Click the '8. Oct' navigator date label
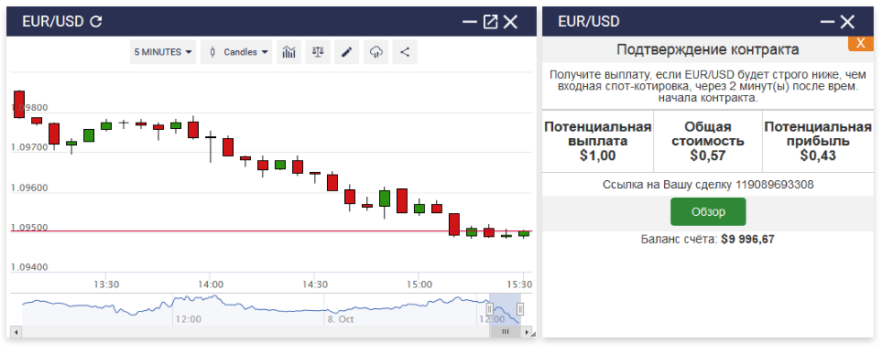 coord(340,319)
